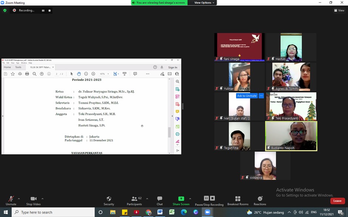This screenshot has width=348, height=217.
Task: Pause recording using the top-left pause button
Action: point(43,11)
